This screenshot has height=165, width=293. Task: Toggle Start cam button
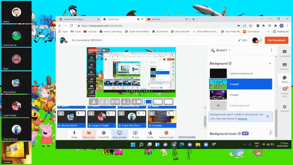pyautogui.click(x=89, y=134)
